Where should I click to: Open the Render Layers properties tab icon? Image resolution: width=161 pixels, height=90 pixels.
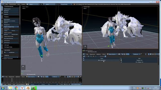pos(88,56)
